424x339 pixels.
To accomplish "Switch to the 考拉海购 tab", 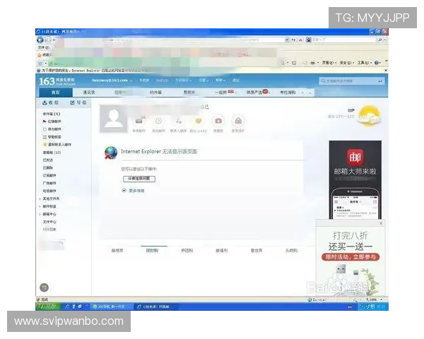I will (288, 93).
